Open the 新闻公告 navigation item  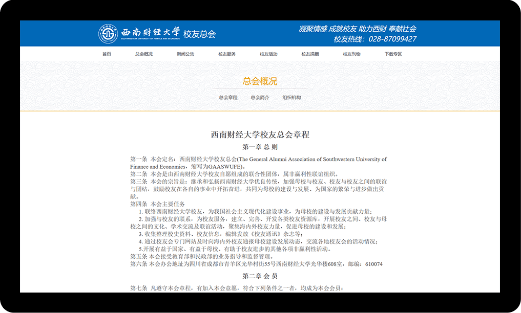pos(185,54)
